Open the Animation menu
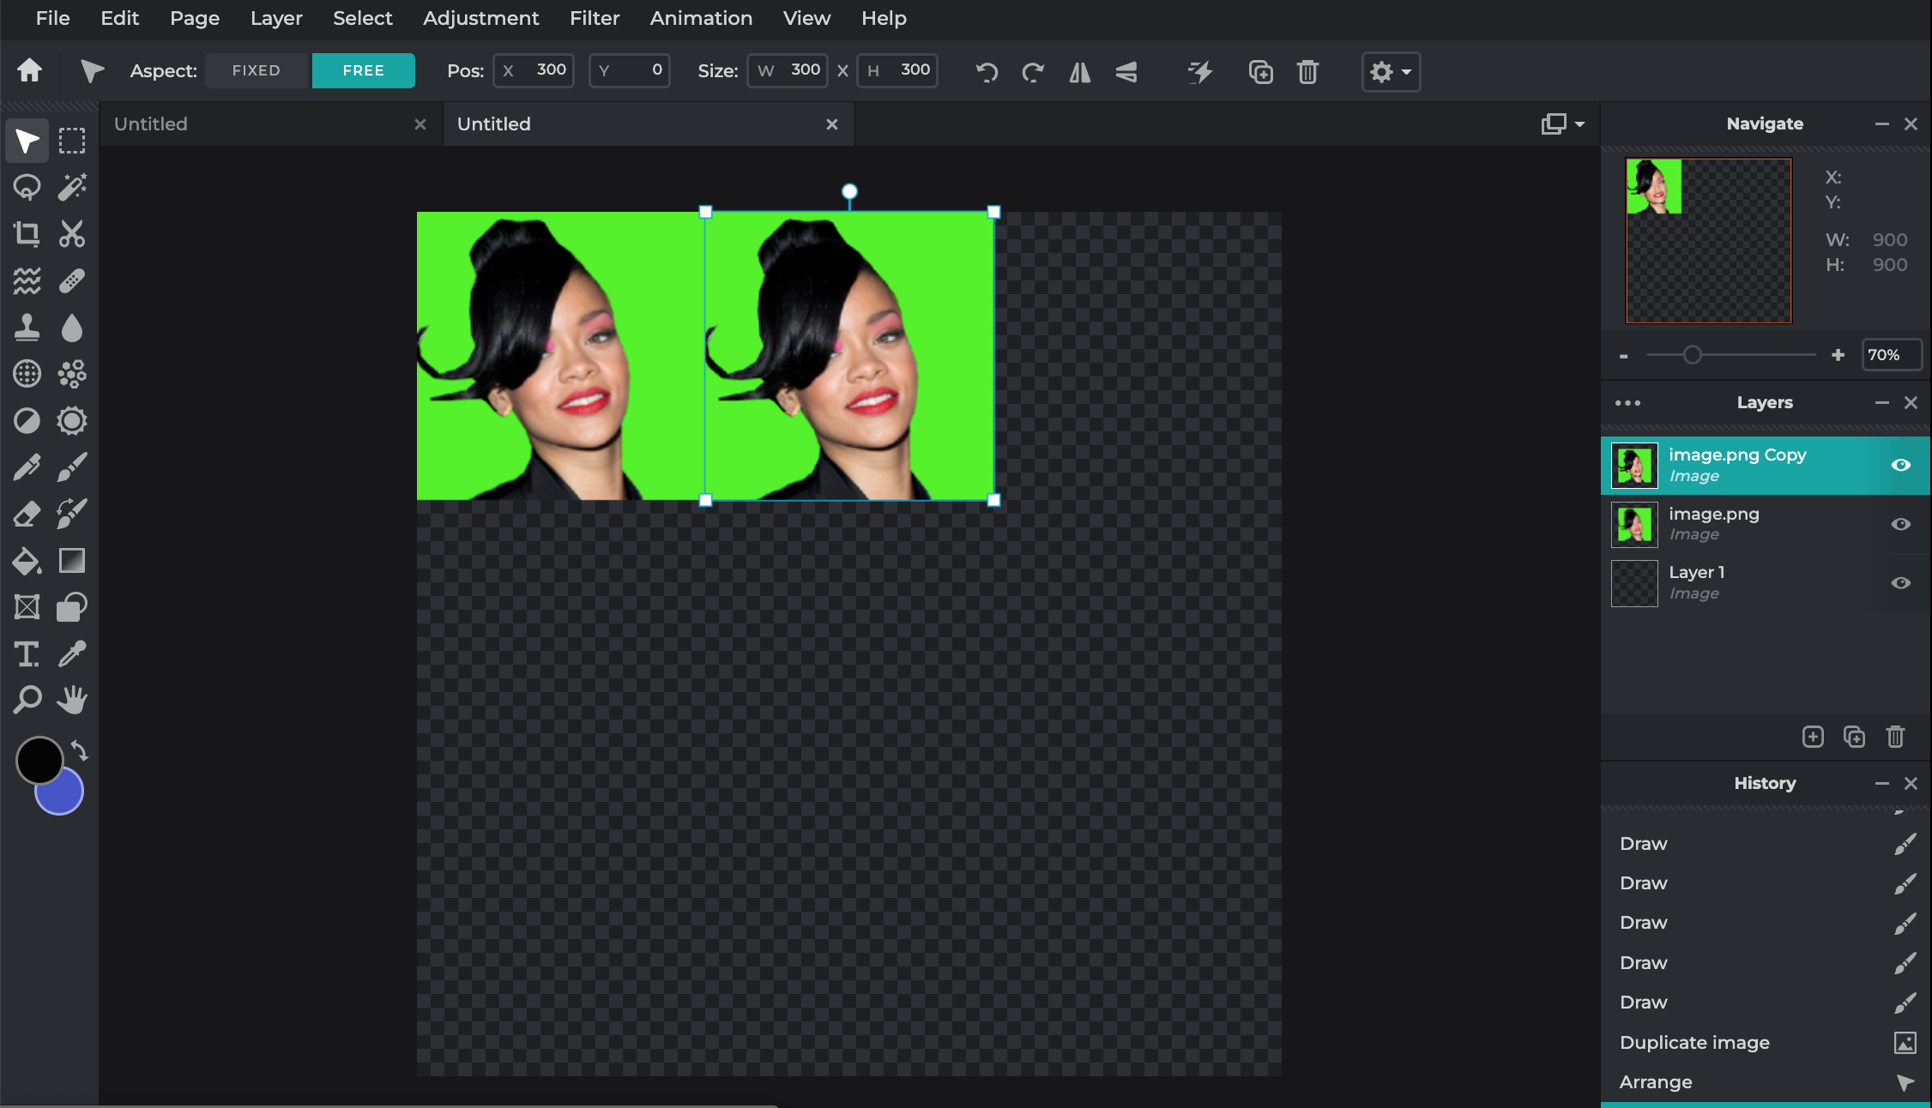This screenshot has width=1932, height=1108. coord(701,18)
